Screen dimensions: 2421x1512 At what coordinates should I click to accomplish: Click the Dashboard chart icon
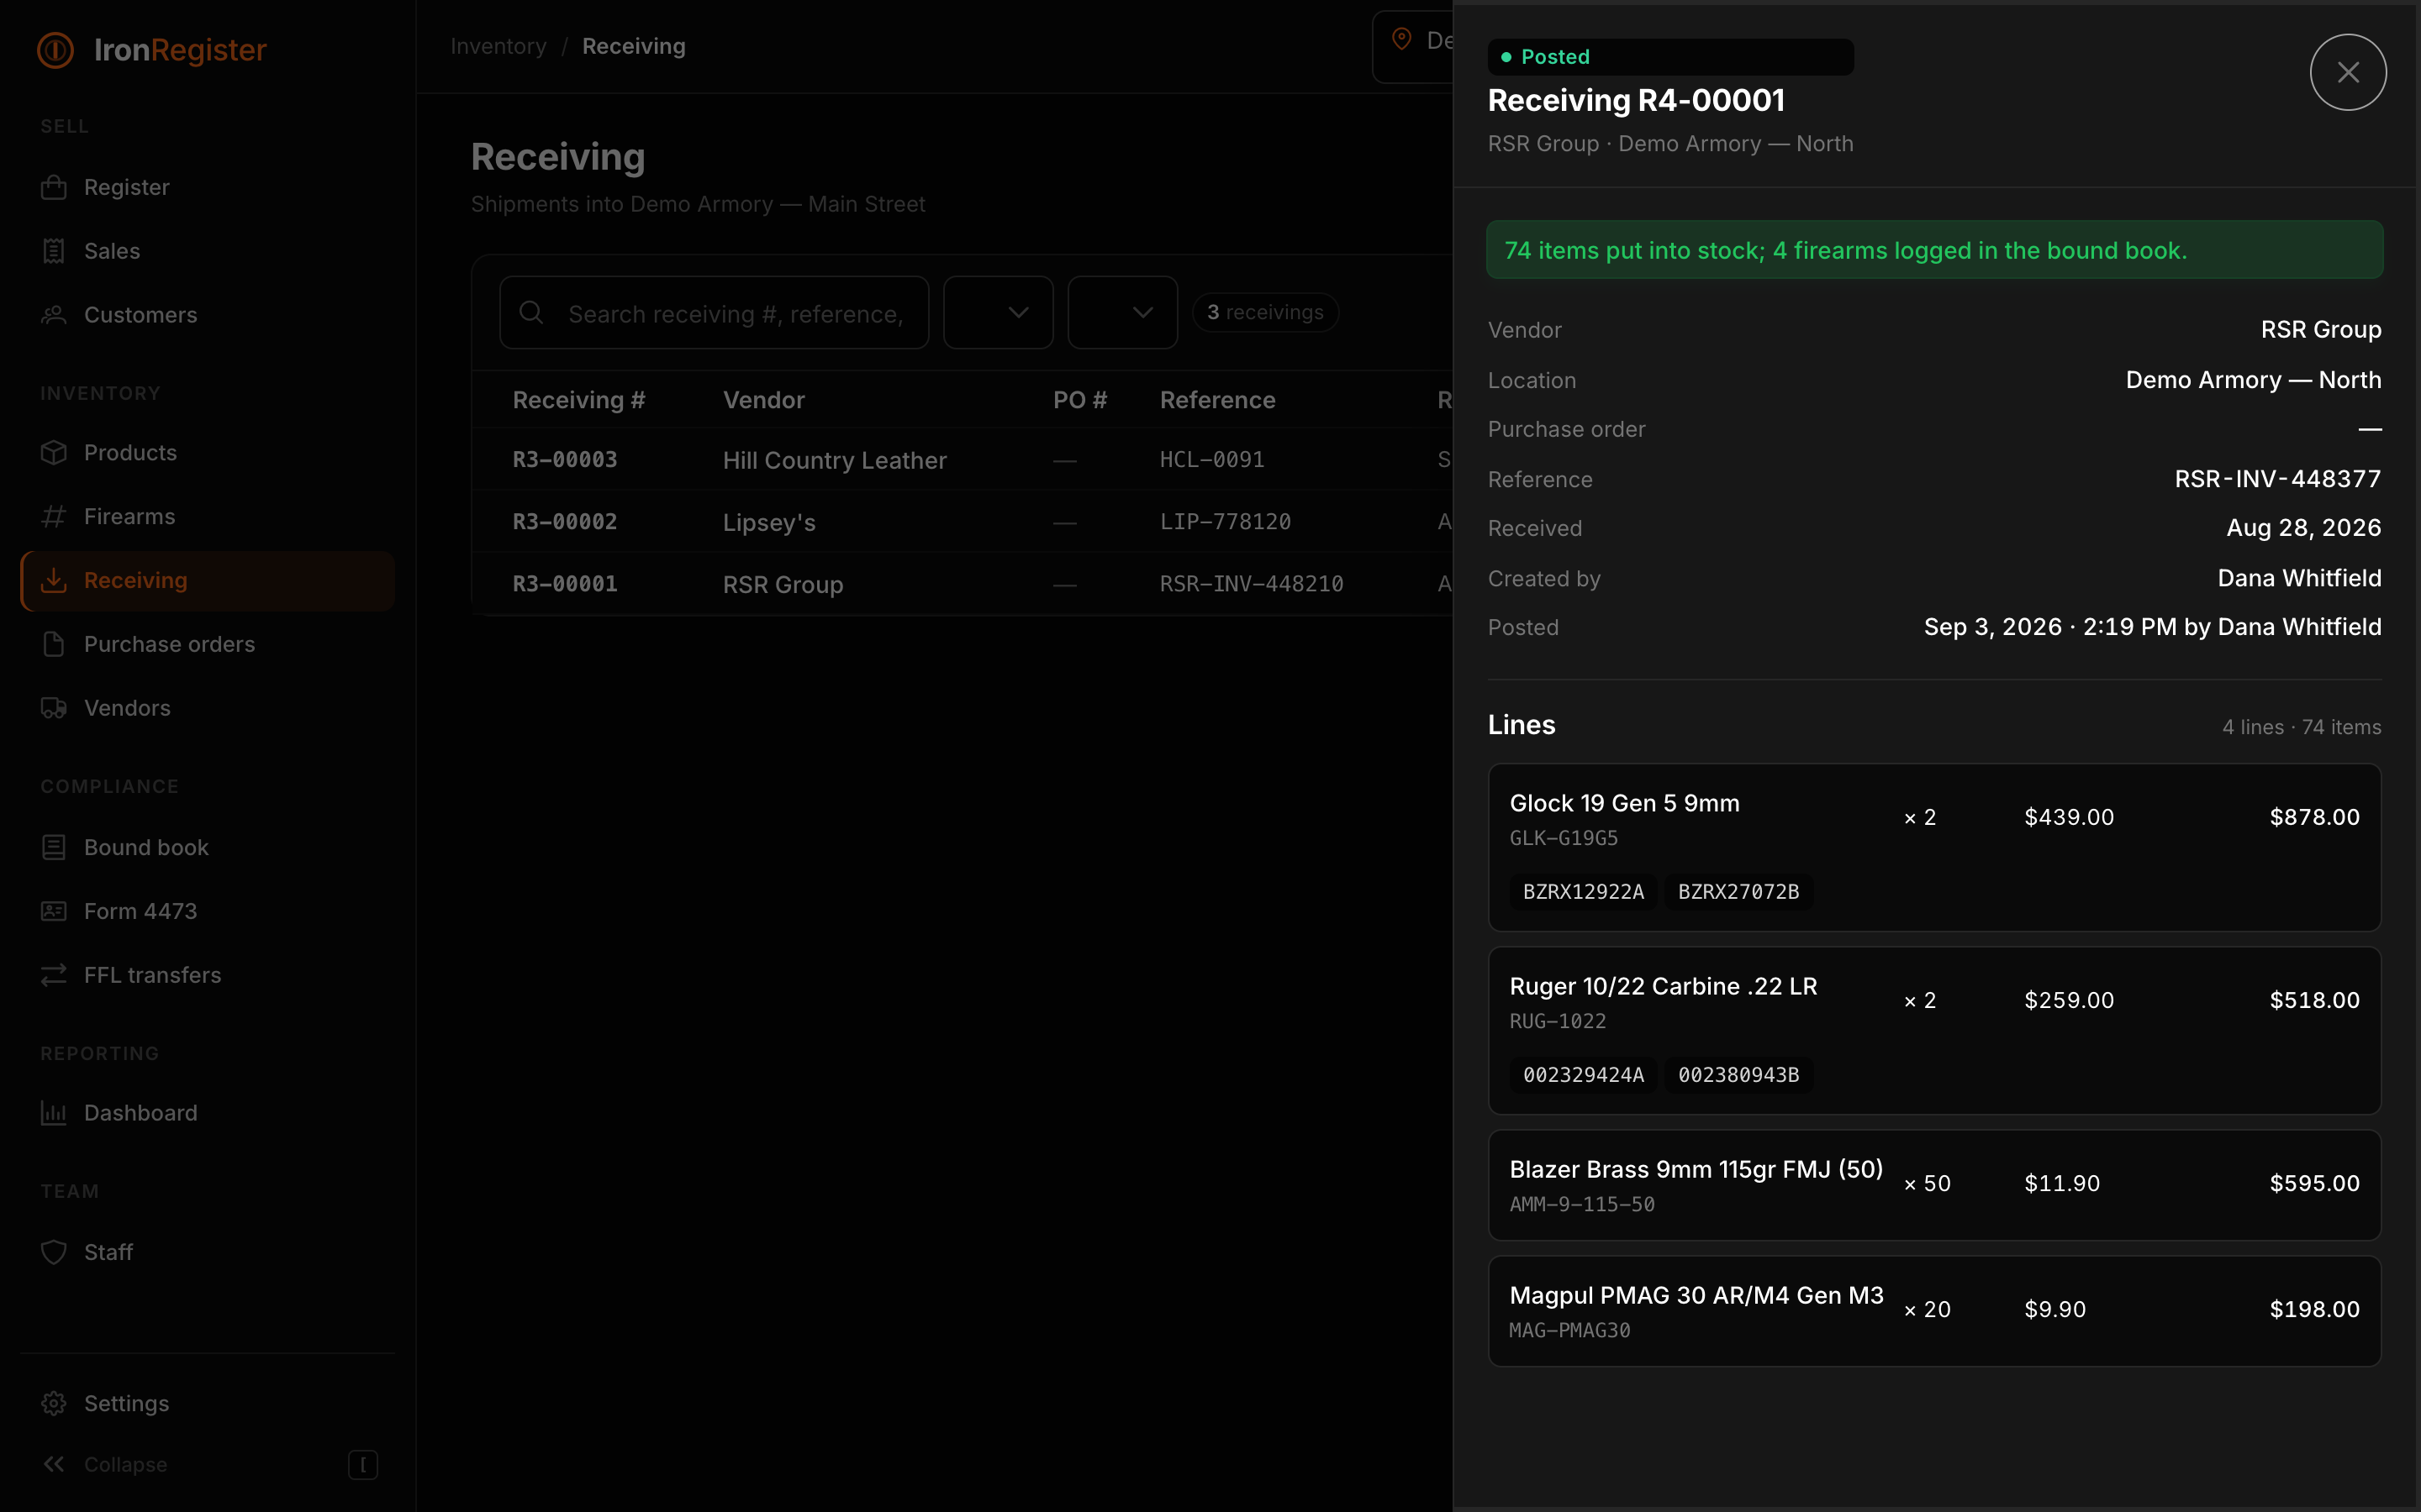pyautogui.click(x=54, y=1114)
